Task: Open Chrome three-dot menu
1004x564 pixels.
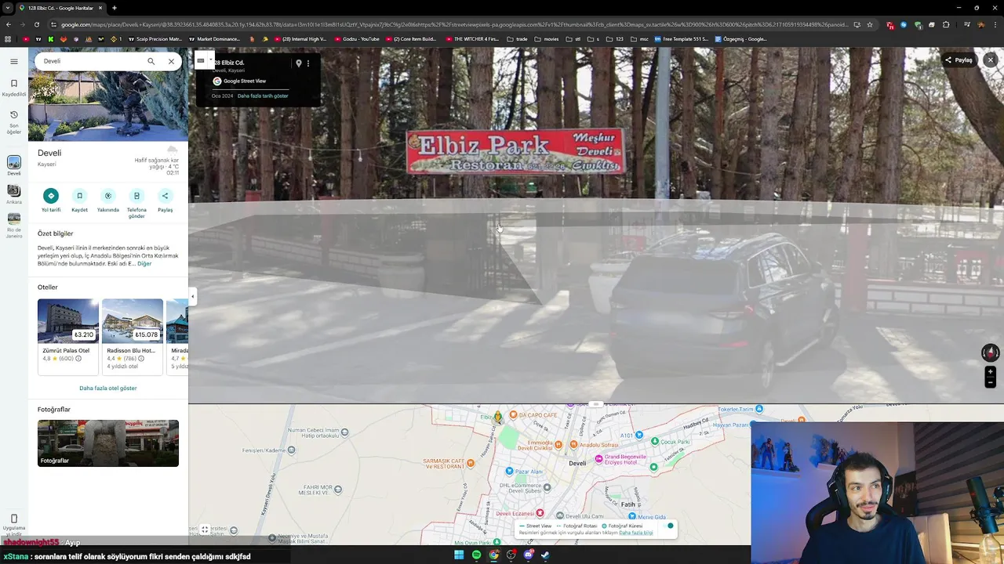Action: [995, 24]
